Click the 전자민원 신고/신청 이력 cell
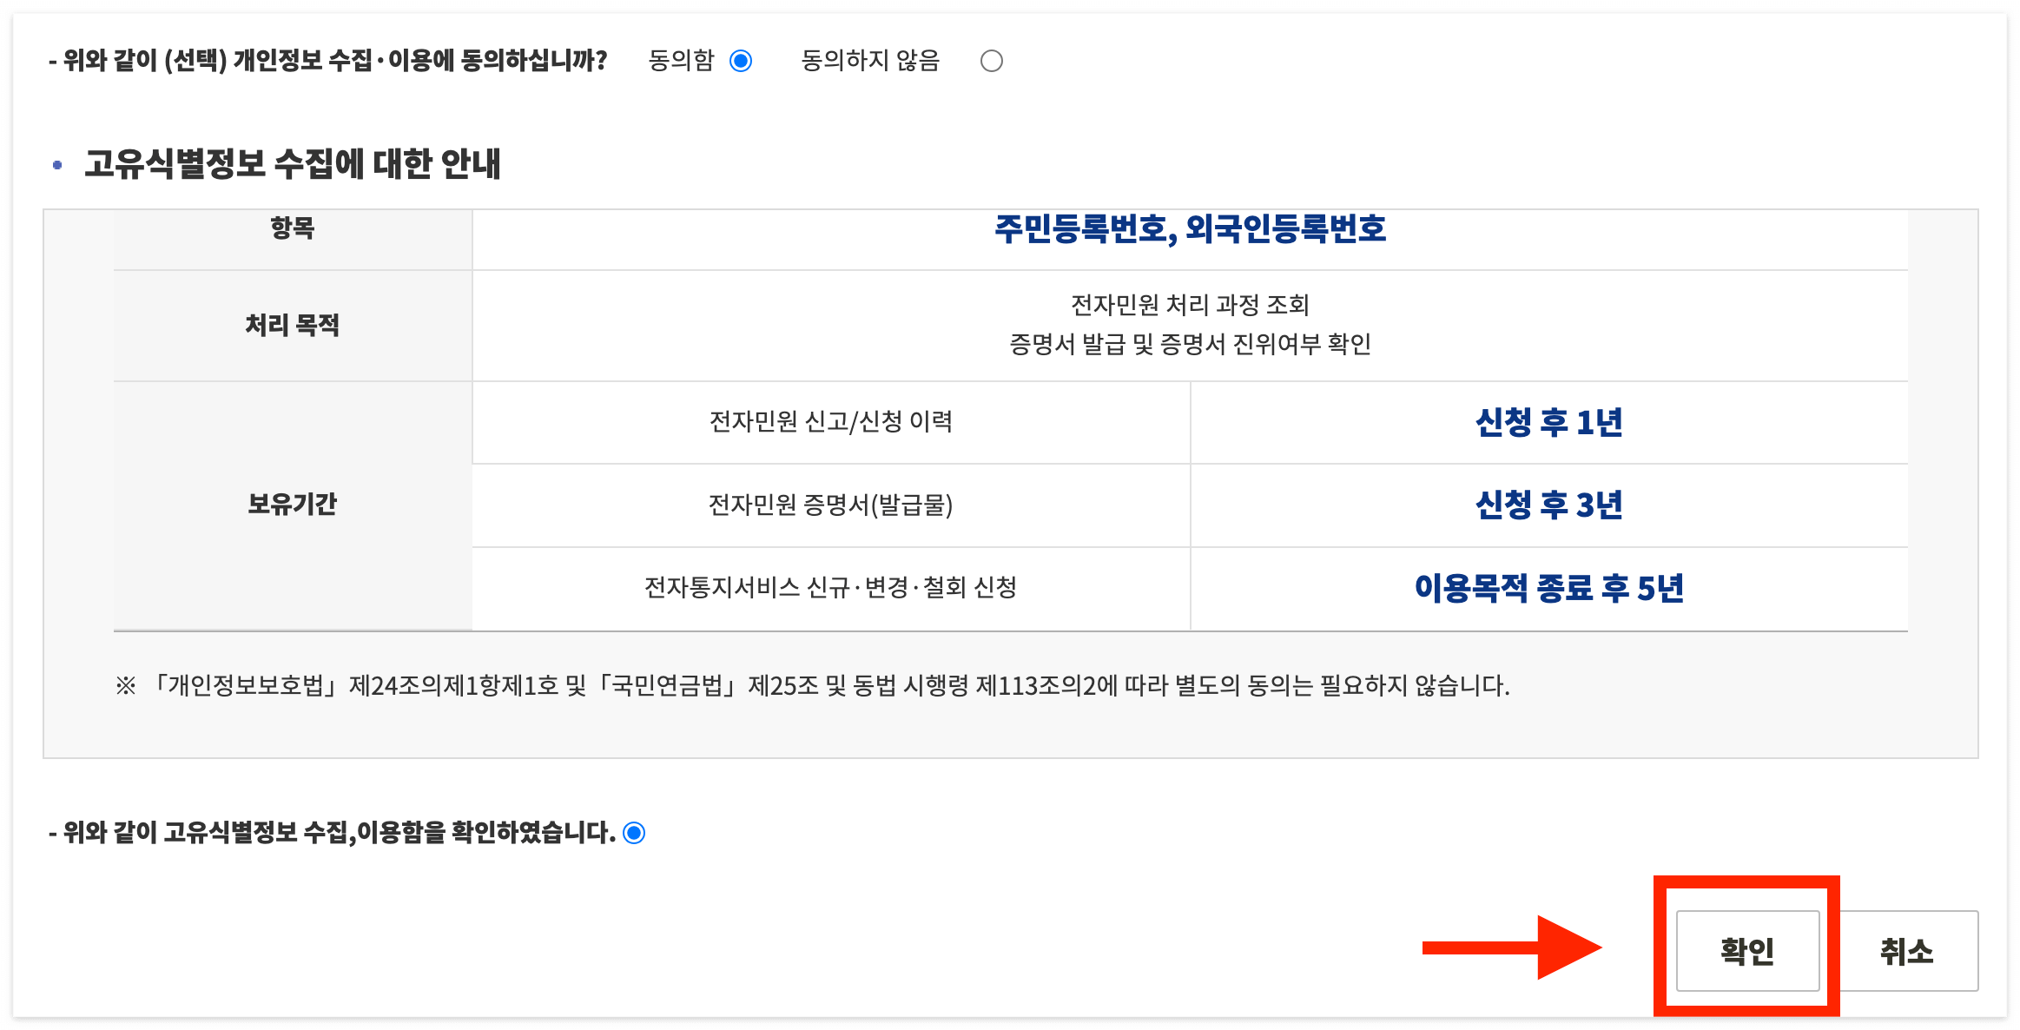Image resolution: width=2020 pixels, height=1030 pixels. [831, 422]
